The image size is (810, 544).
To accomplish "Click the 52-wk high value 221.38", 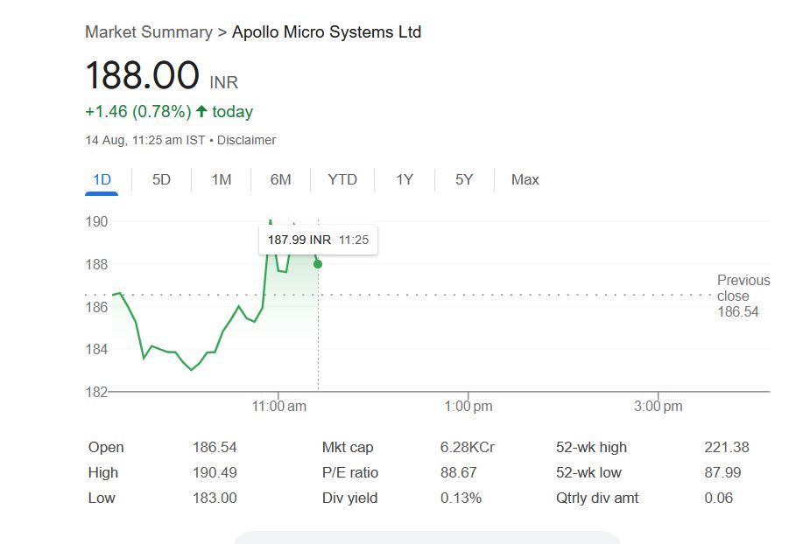I will 726,447.
